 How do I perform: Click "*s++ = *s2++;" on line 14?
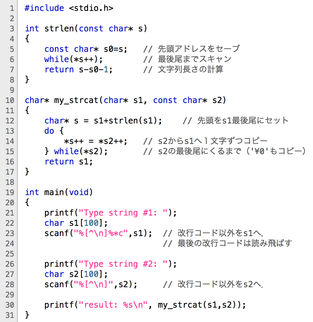click(96, 141)
